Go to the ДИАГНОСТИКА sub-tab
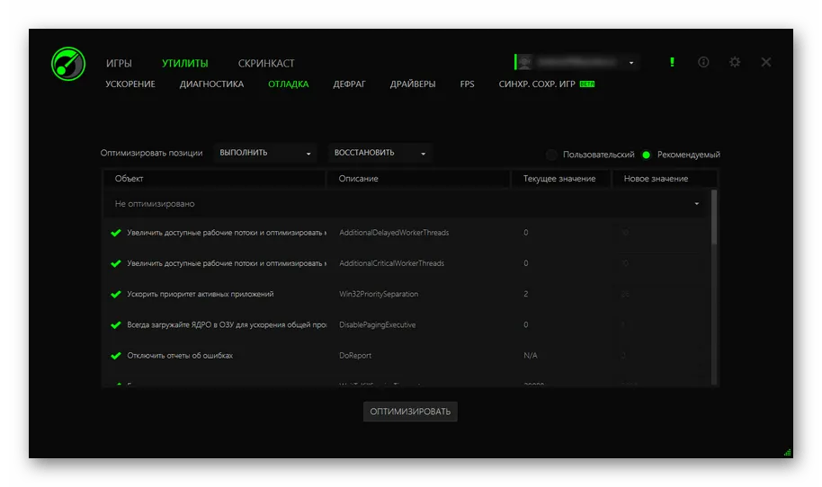This screenshot has width=822, height=487. pyautogui.click(x=211, y=84)
